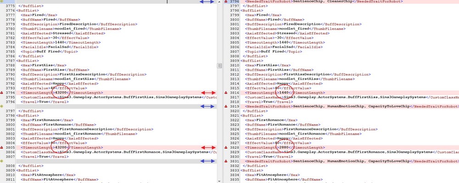
Task: Click Travel True on right line 3830
Action: pyautogui.click(x=269, y=157)
